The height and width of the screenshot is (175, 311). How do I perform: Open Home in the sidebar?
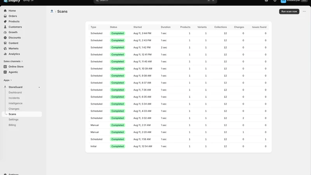pos(12,11)
